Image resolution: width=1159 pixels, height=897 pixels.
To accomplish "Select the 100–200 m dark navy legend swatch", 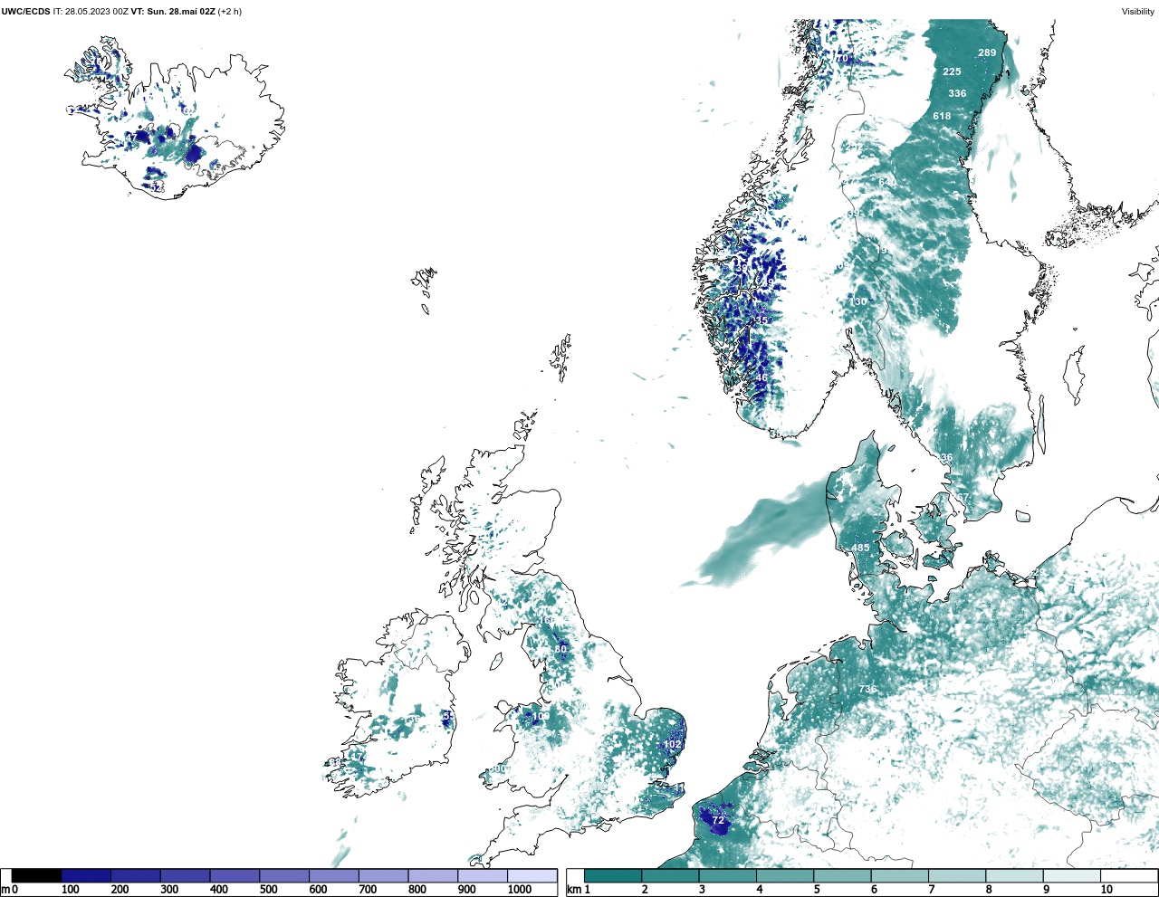I will (86, 876).
